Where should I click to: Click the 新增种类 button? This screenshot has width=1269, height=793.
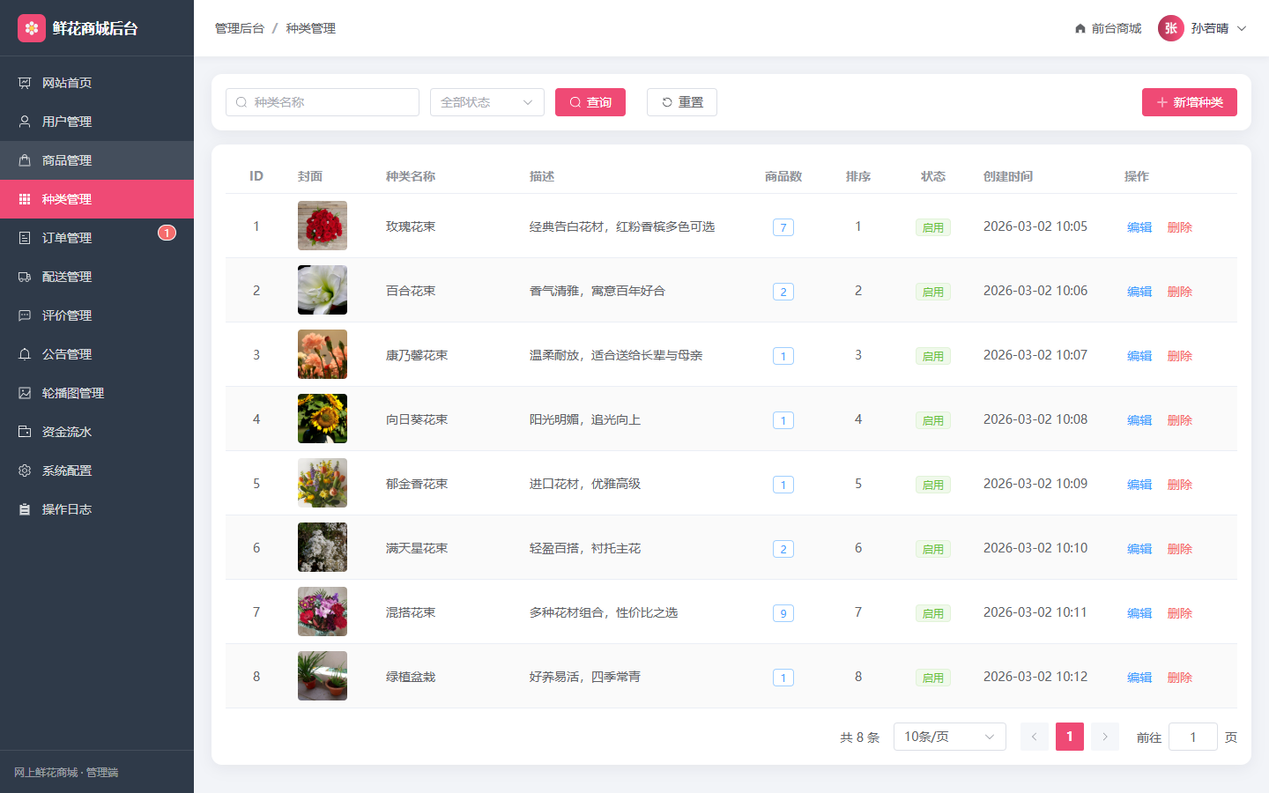pos(1190,102)
